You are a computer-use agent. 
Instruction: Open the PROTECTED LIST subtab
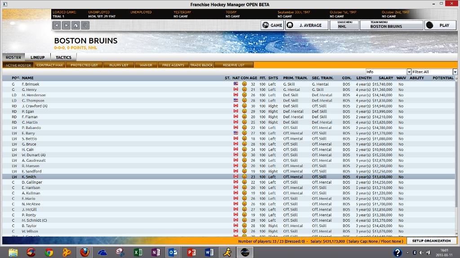84,65
